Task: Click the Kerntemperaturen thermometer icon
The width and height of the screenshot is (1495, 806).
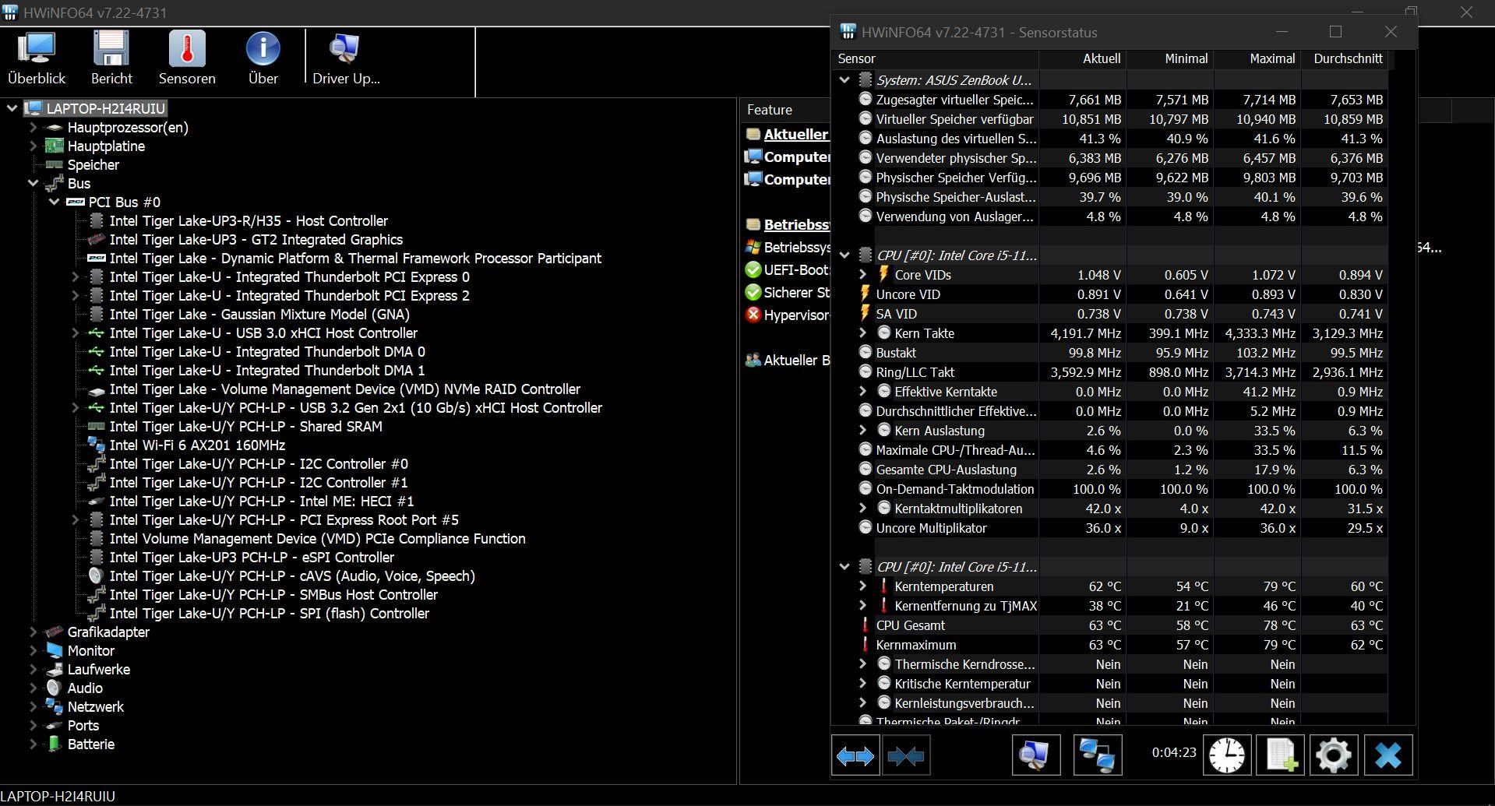Action: click(883, 586)
